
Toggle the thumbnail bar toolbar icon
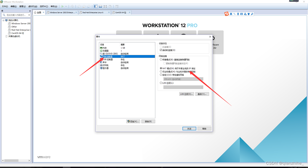tap(100, 6)
